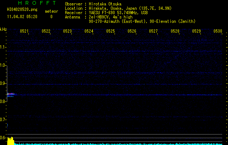Screen dimensions: 228x145
Task: Click the 1.0 kHz axis label
Action: pyautogui.click(x=3, y=65)
